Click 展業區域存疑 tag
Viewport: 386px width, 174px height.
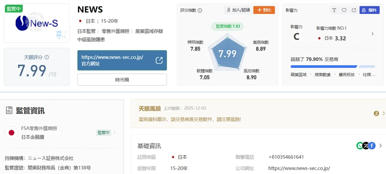click(149, 31)
